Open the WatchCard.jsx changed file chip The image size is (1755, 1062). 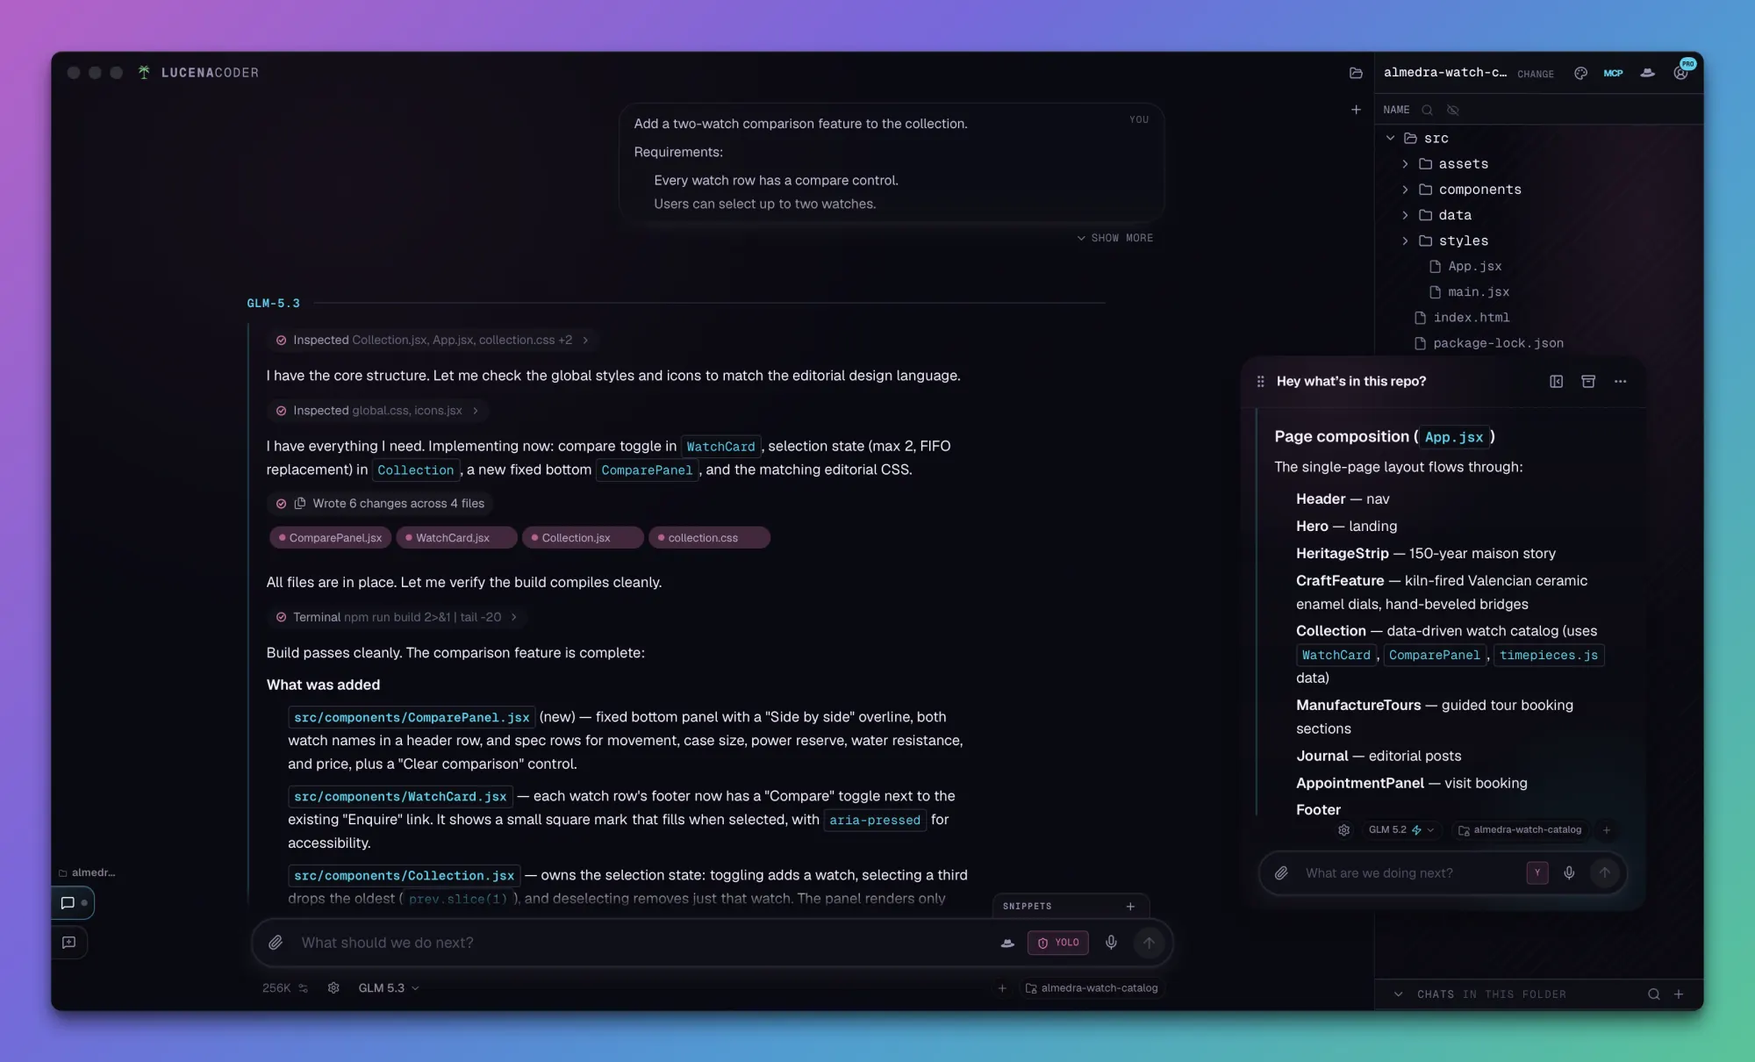pos(456,537)
